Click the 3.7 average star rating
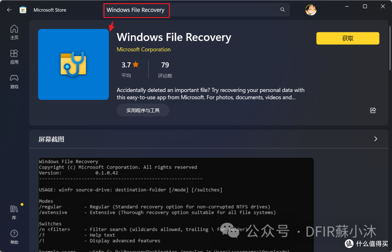Viewport: 392px width, 252px height. 130,65
